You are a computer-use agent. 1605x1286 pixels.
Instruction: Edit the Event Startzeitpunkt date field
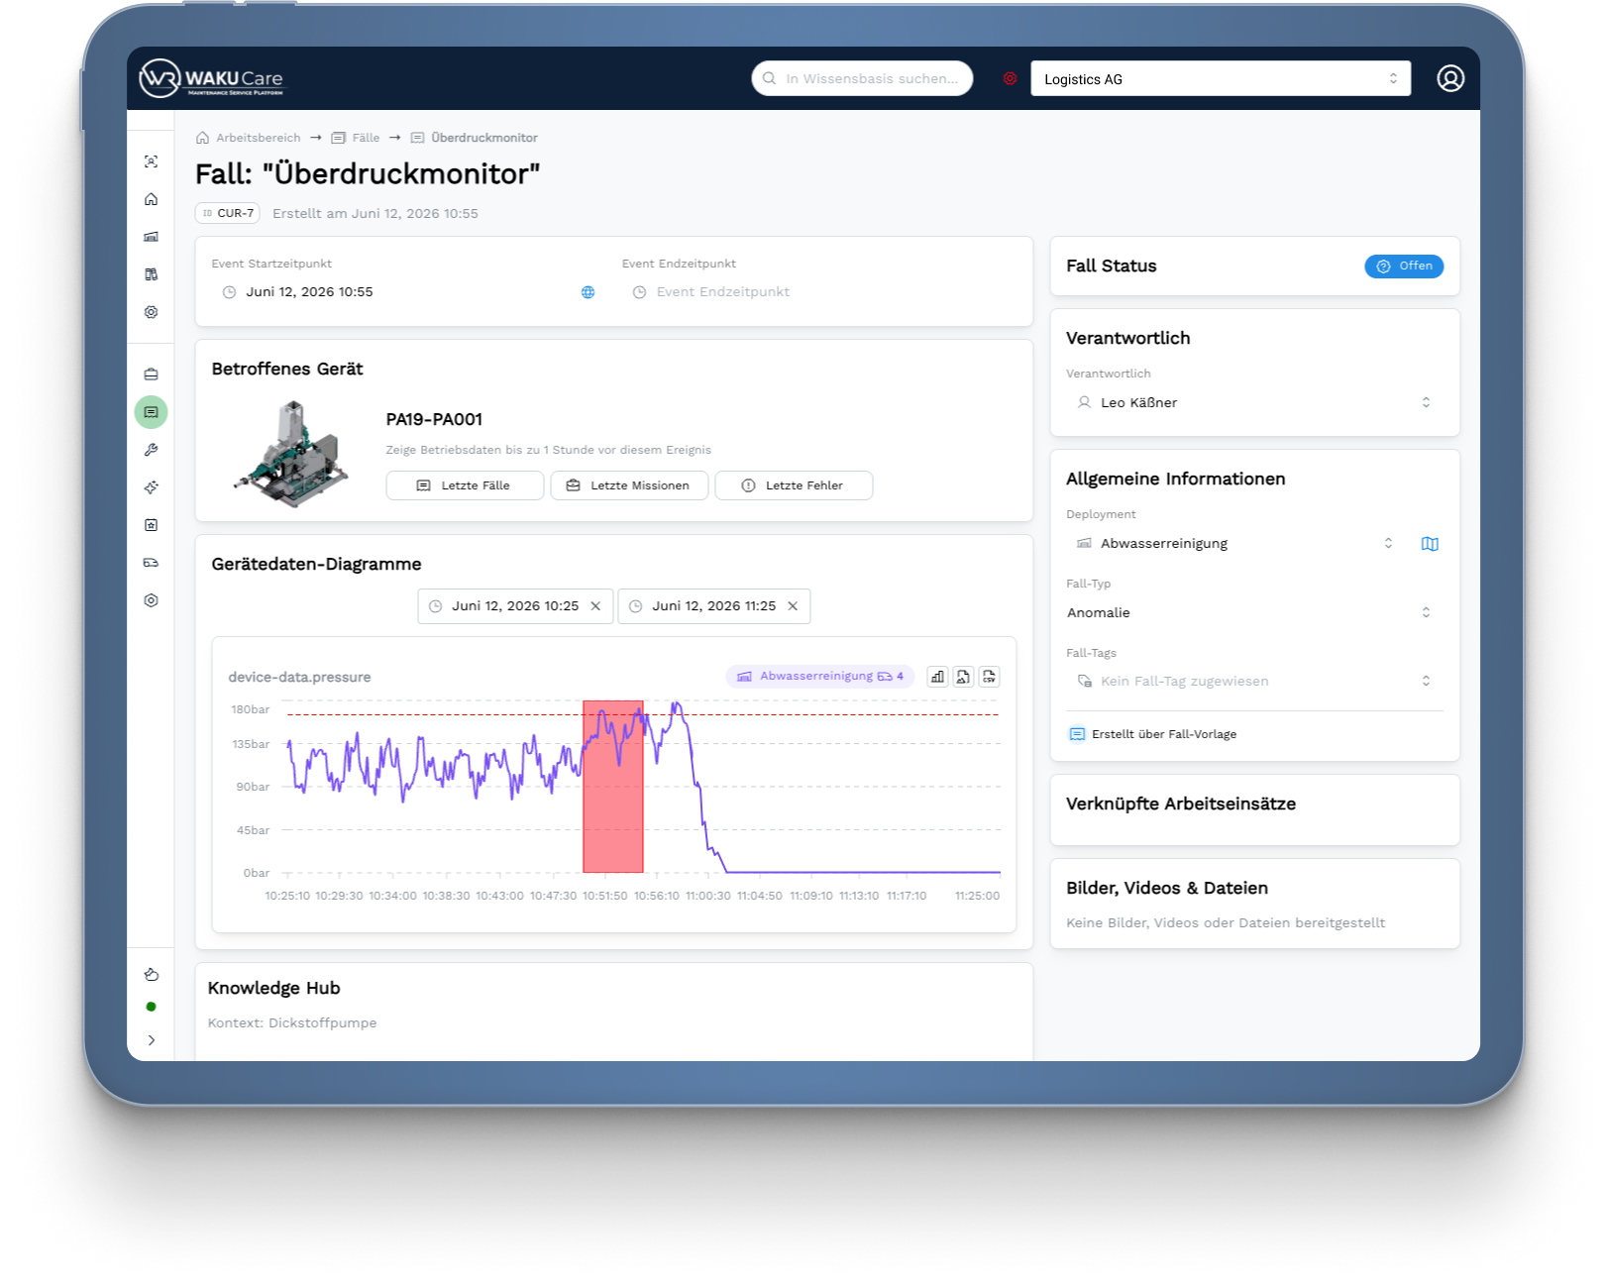click(x=392, y=292)
